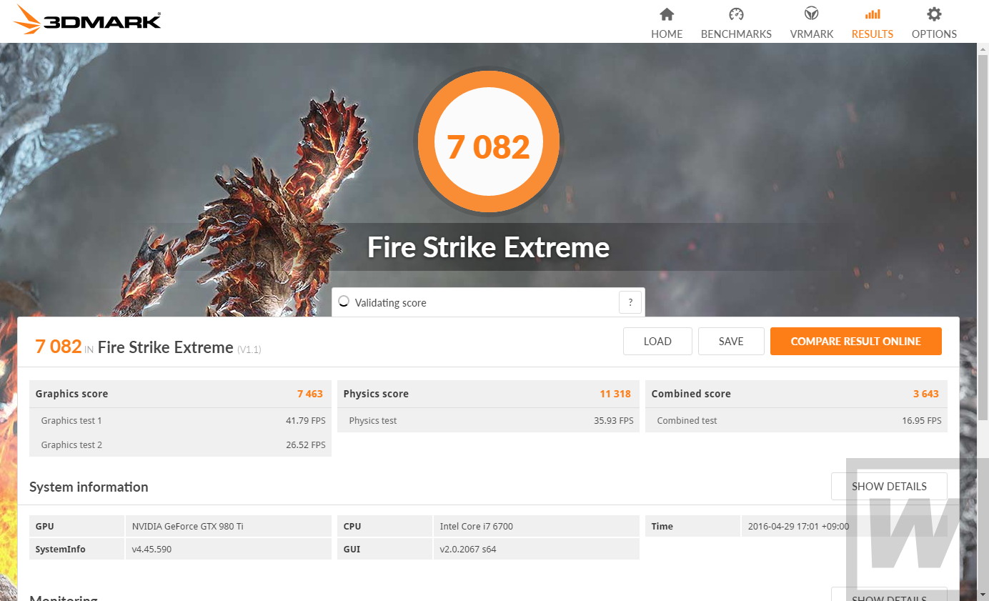Image resolution: width=989 pixels, height=601 pixels.
Task: Click COMPARE RESULT ONLINE
Action: tap(855, 342)
